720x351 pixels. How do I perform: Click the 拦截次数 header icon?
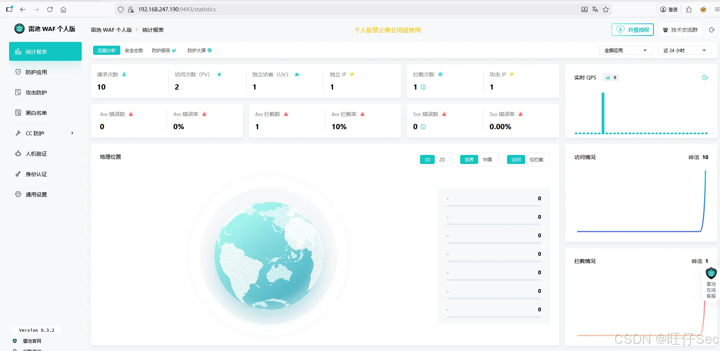(x=440, y=74)
